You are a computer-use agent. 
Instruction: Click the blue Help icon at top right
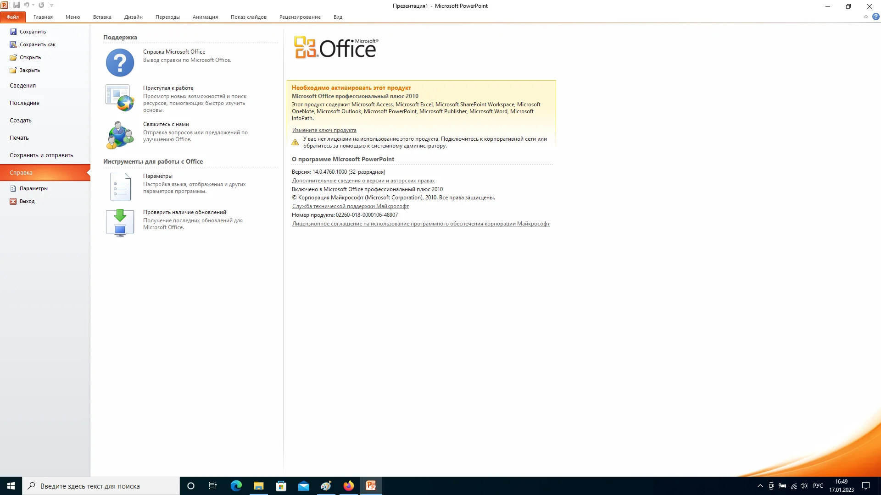coord(876,17)
